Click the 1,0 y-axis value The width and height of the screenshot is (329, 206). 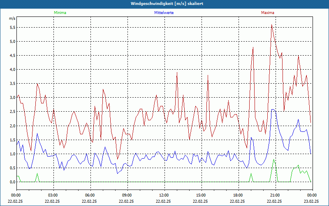(13, 154)
